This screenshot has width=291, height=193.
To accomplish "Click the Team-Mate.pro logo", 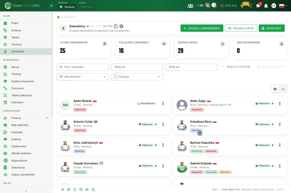I will [22, 6].
